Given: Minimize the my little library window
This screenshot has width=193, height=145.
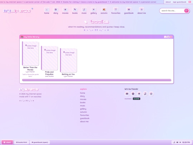Looking at the screenshot, I should pos(165,37).
